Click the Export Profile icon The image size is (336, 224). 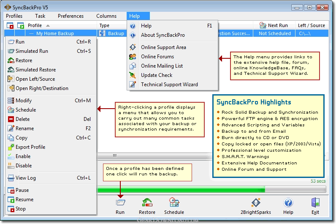pyautogui.click(x=11, y=147)
